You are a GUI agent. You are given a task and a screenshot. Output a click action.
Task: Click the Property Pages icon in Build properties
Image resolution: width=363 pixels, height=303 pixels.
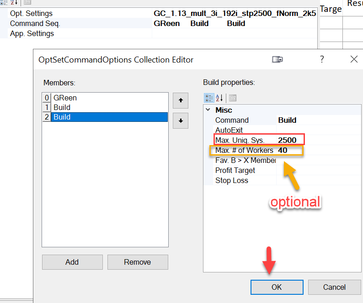232,98
